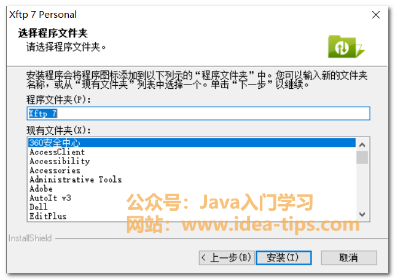Click the green Xftp folder icon

346,47
